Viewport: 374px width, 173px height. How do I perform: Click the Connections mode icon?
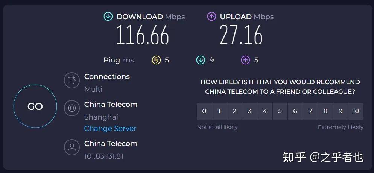[72, 80]
